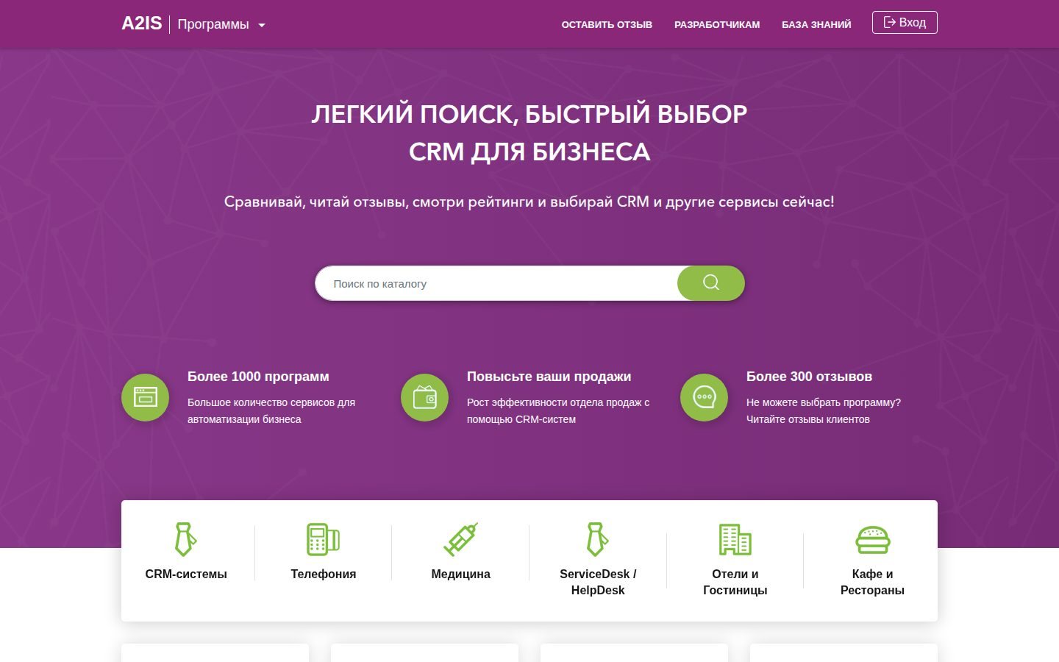Open the CRM-системы category label
The width and height of the screenshot is (1059, 662).
(x=186, y=574)
